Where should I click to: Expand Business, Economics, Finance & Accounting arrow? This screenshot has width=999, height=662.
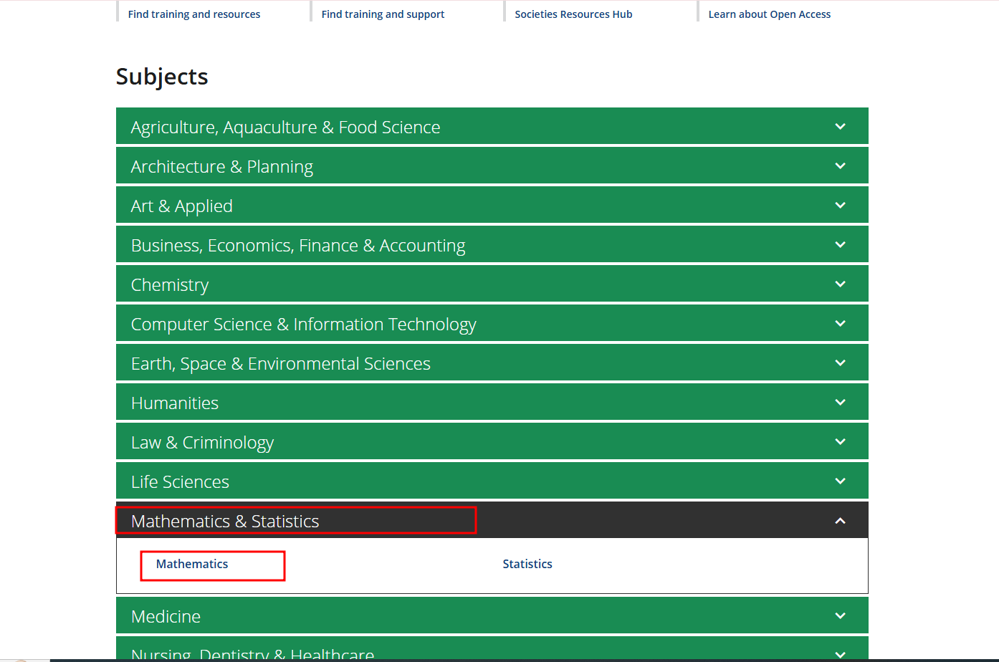[840, 245]
